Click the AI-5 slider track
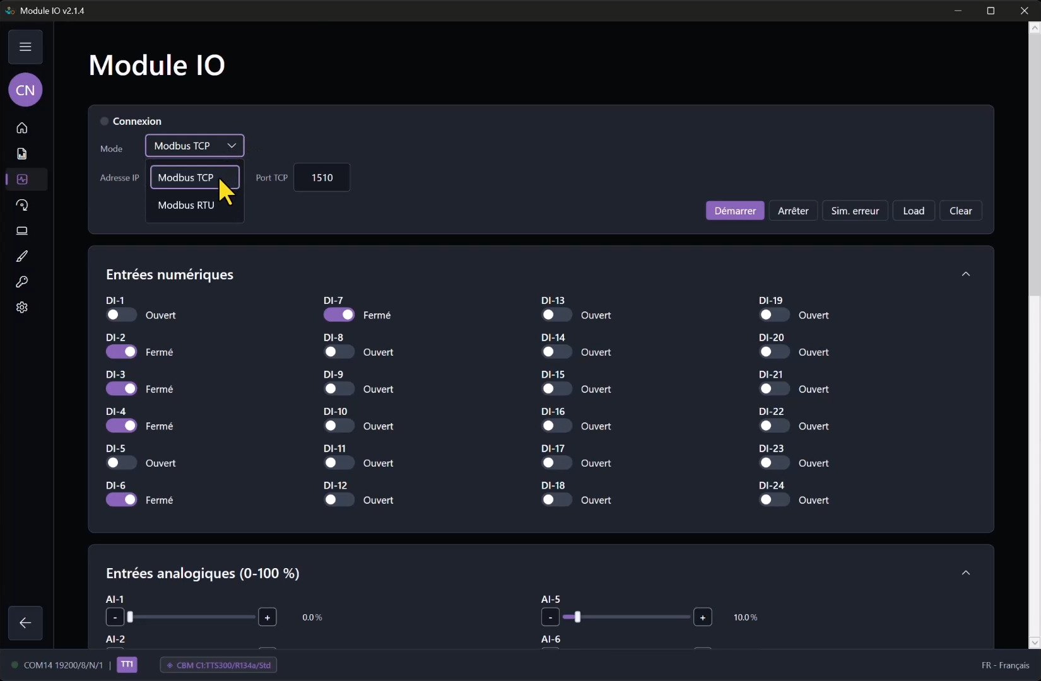 pyautogui.click(x=626, y=617)
